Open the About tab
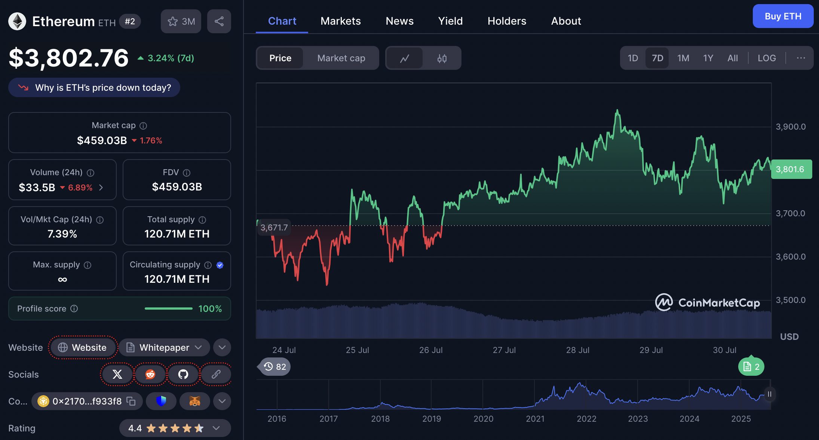819x440 pixels. pyautogui.click(x=566, y=21)
